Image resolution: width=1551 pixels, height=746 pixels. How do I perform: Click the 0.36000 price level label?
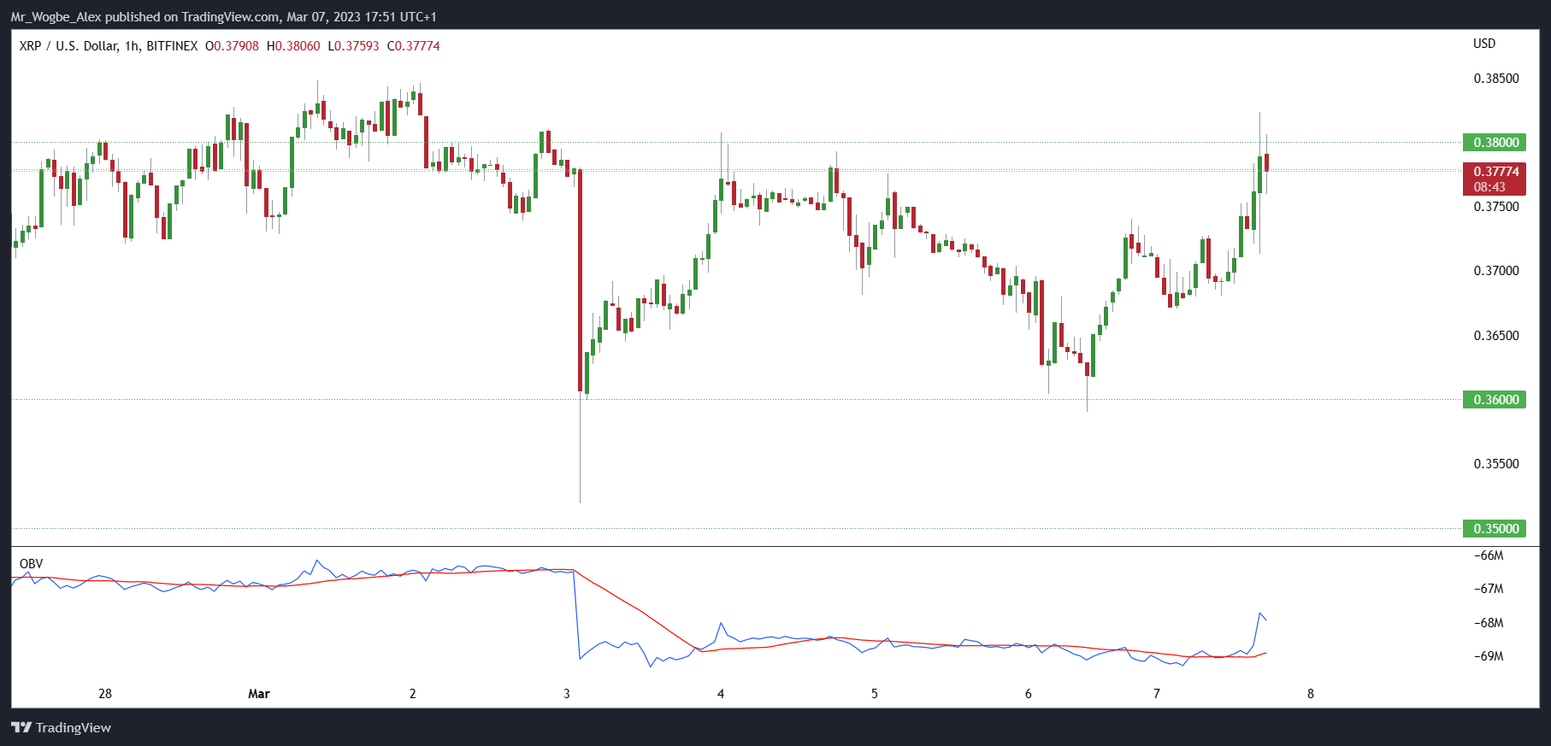(x=1495, y=400)
